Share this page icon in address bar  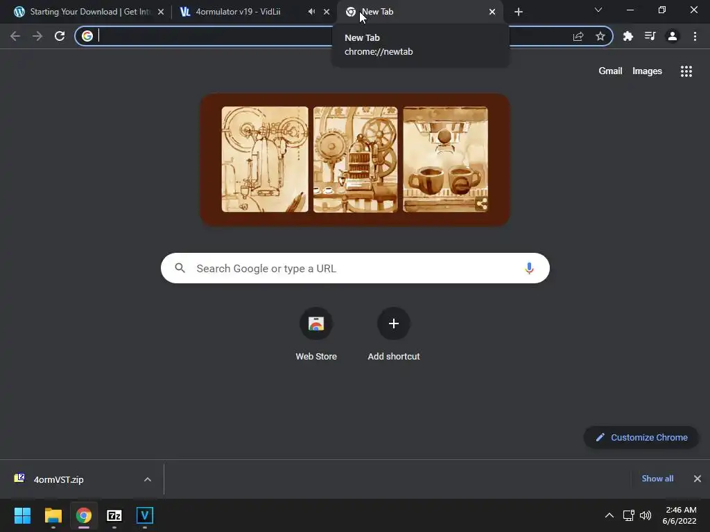(x=578, y=36)
